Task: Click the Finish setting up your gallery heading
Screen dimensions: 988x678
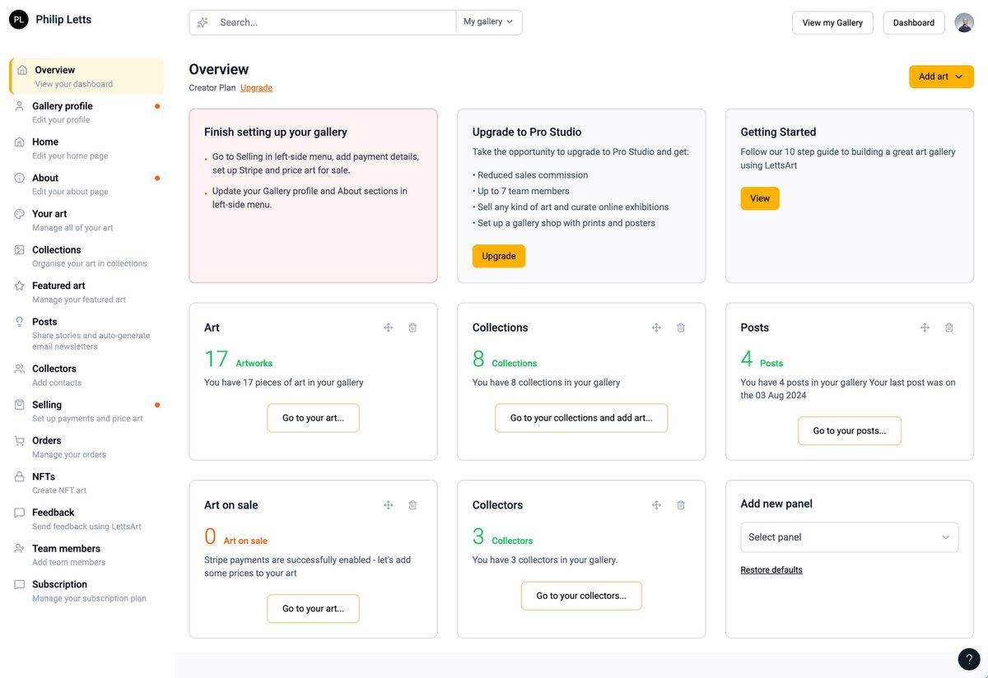Action: (x=276, y=132)
